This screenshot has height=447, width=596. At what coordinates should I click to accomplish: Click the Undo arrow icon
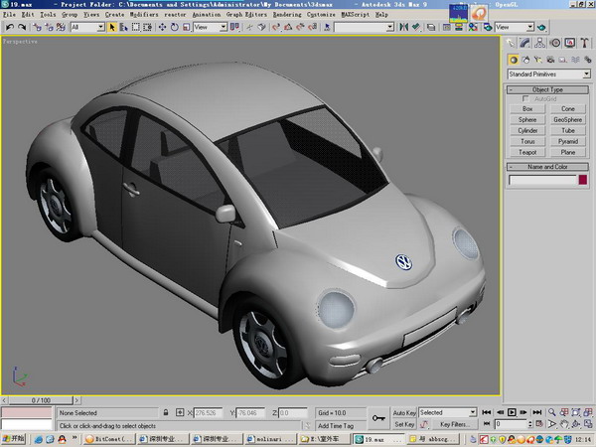tap(10, 28)
